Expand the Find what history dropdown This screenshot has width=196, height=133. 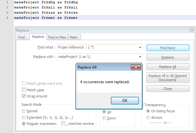pyautogui.click(x=140, y=48)
